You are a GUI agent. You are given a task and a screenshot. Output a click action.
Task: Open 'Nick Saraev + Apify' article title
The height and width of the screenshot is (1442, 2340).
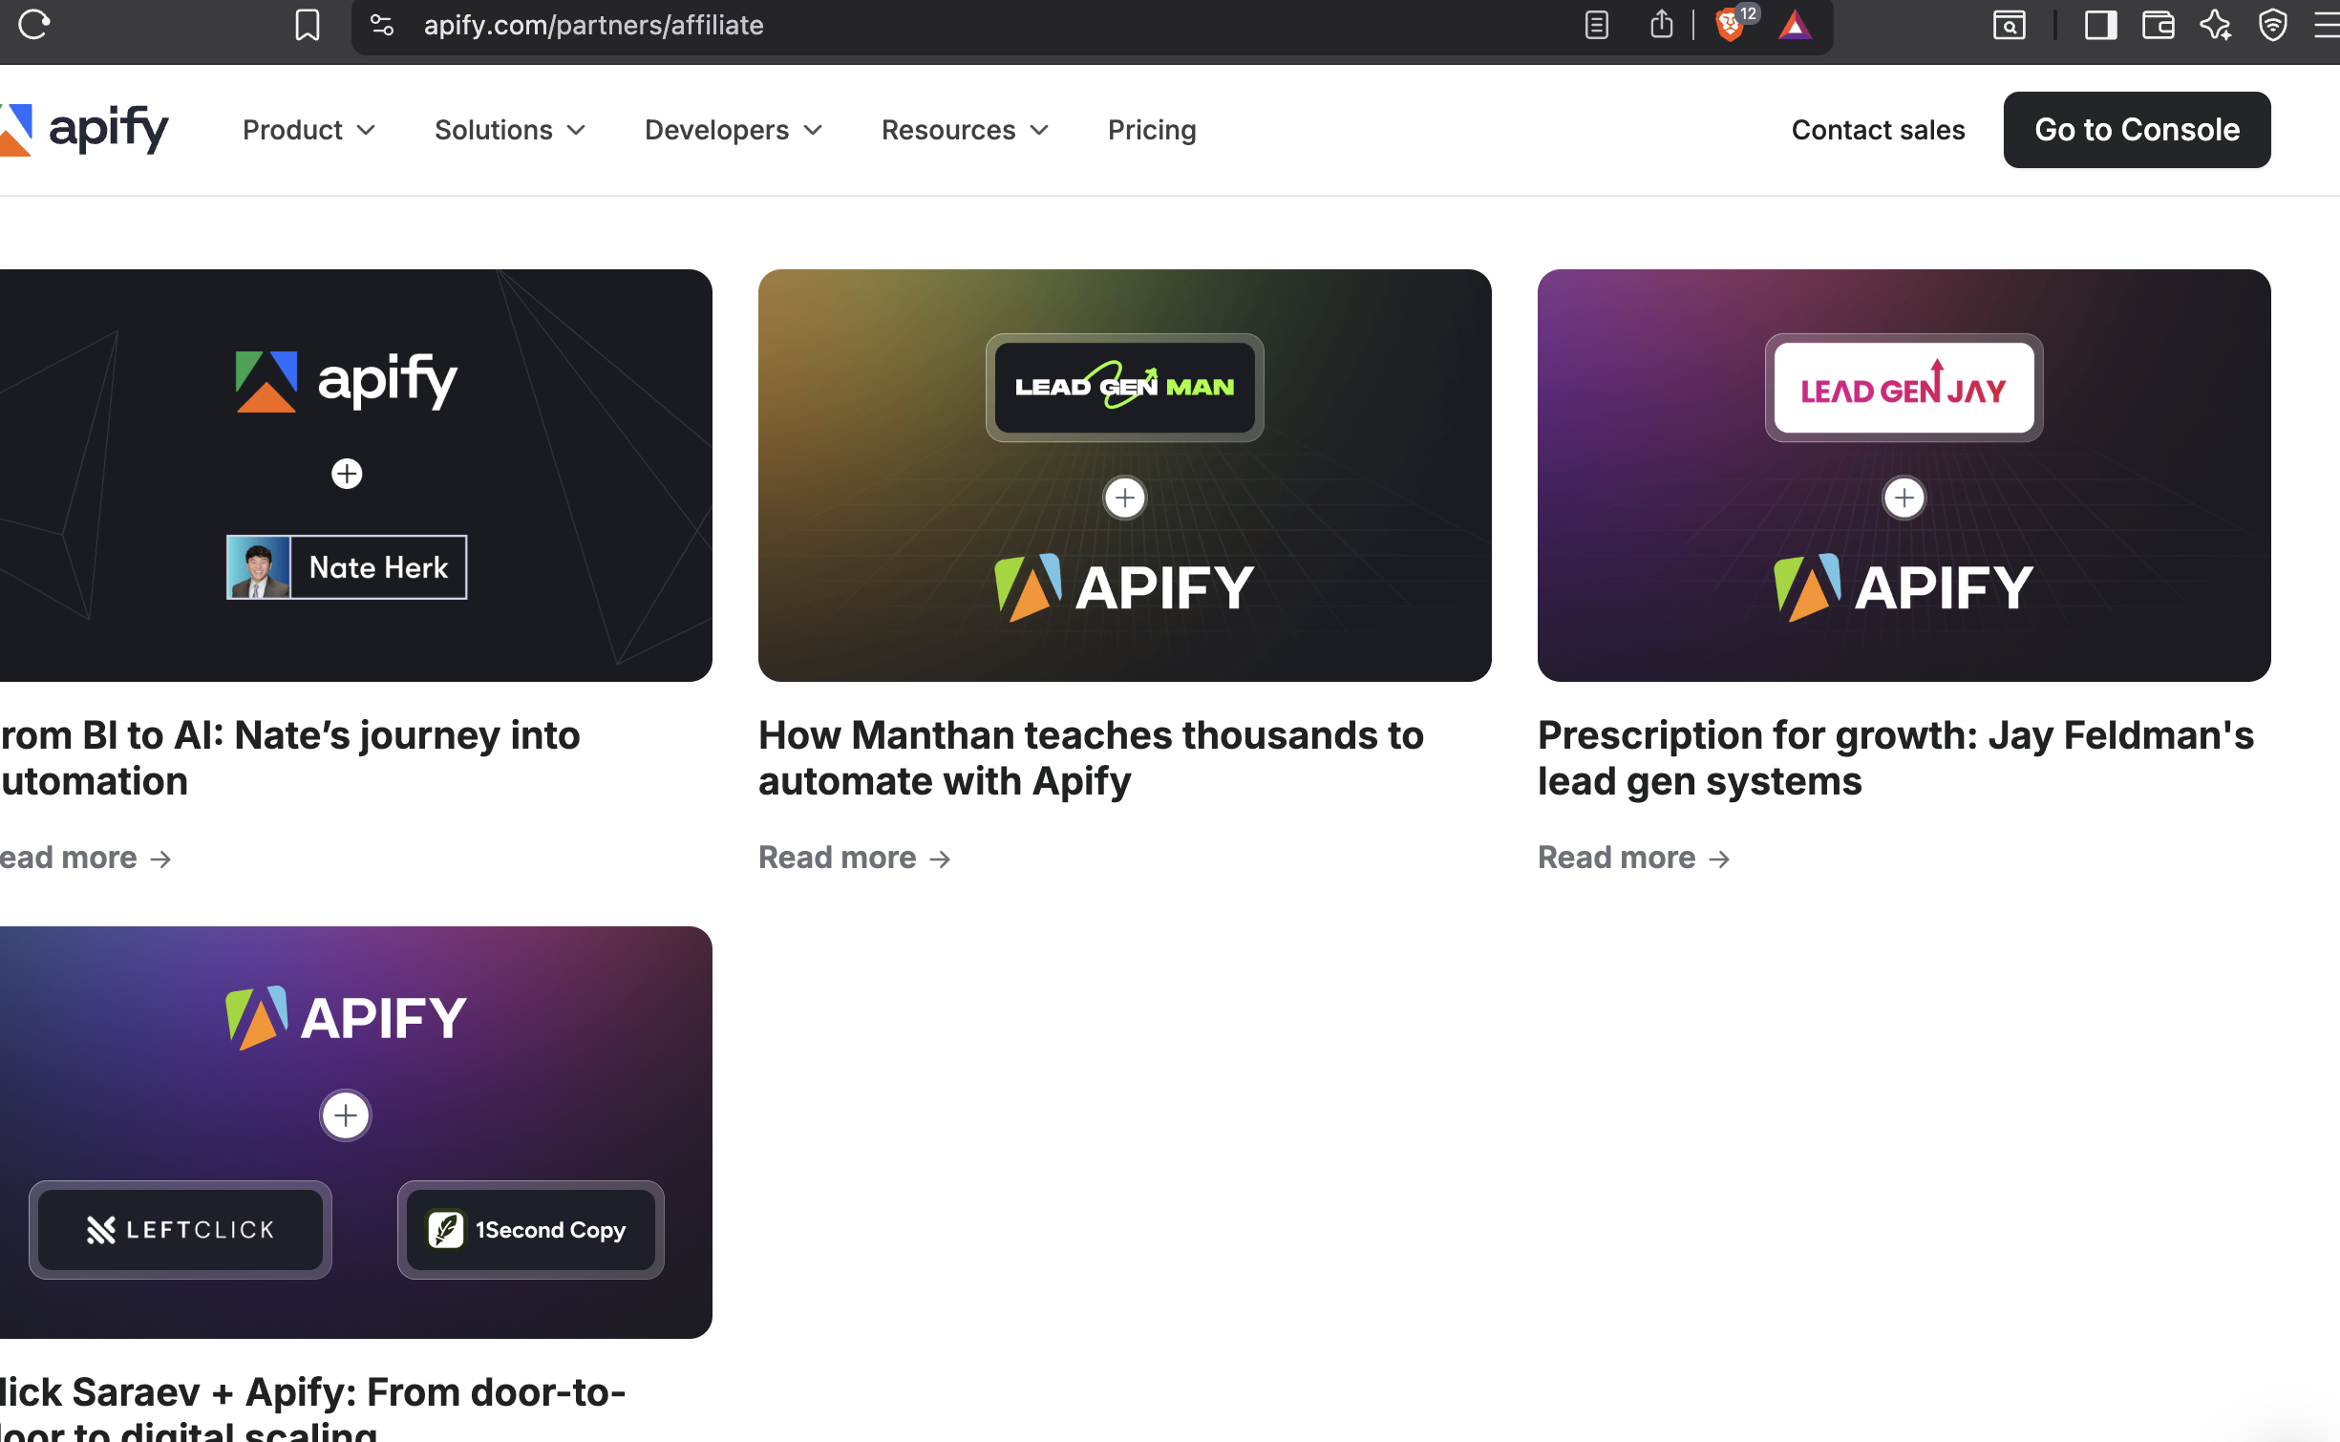[x=313, y=1406]
